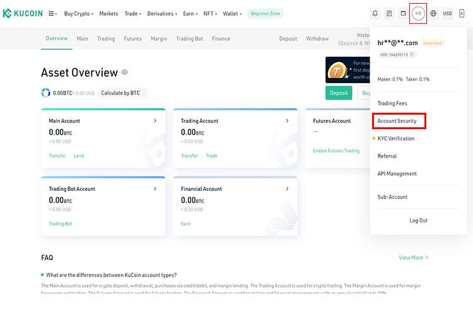The image size is (473, 315).
Task: Open FAQ about KuCoin account types
Action: click(x=111, y=275)
